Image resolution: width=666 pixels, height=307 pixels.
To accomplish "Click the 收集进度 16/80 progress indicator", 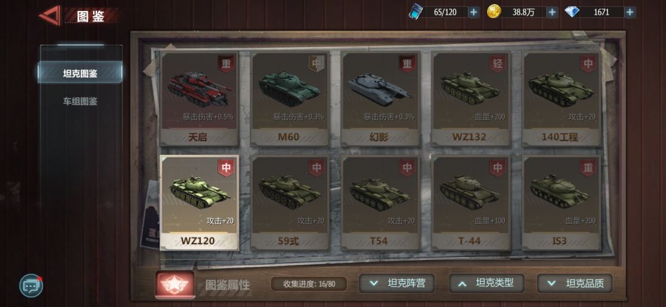I will coord(309,284).
